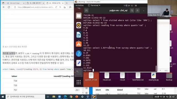Open Zoom app in the taskbar
Viewport: 177px width, 99px height.
pyautogui.click(x=59, y=97)
